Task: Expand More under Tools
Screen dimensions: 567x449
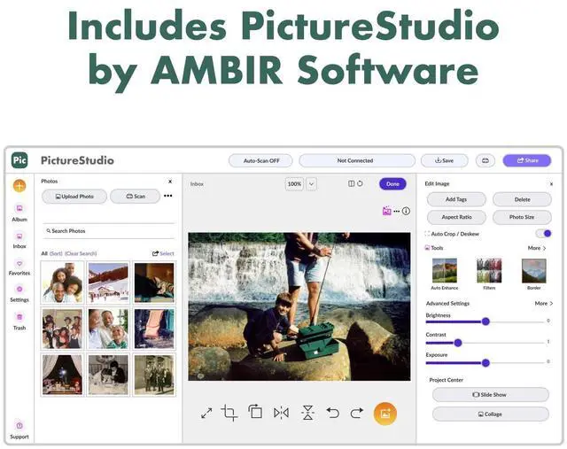Action: (x=537, y=248)
